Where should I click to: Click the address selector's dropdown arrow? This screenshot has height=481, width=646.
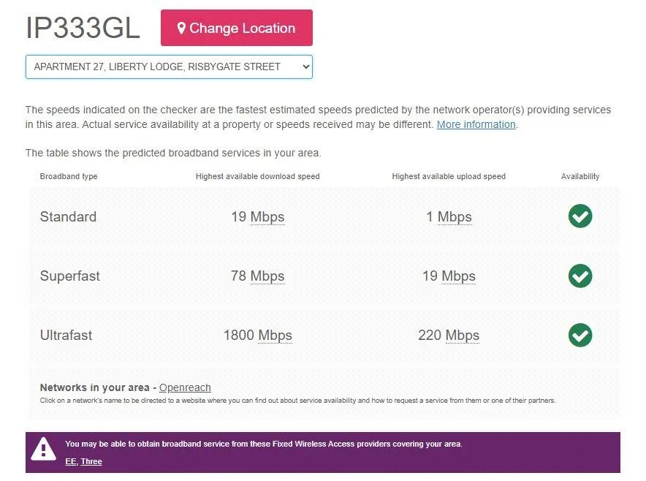305,67
